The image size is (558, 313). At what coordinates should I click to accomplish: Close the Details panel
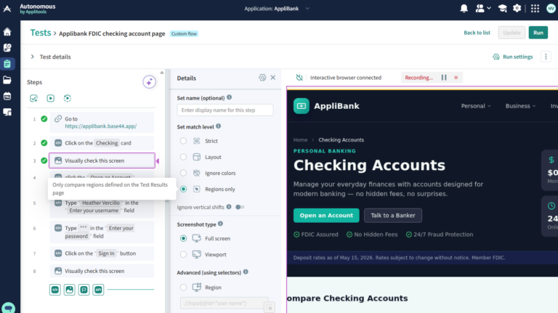(x=273, y=78)
